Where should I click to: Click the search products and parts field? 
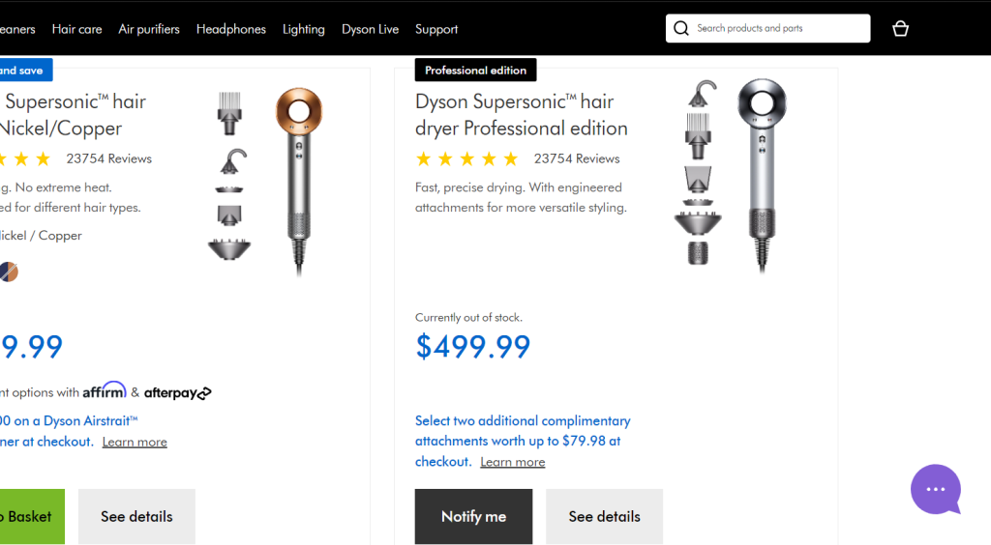[779, 29]
